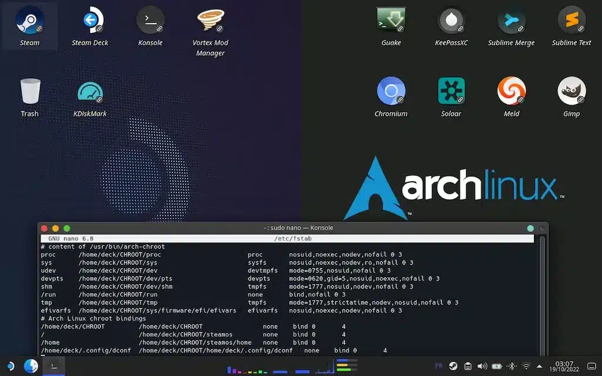
Task: Click '# content of /usr/bin/arch-chroot' comment line
Action: point(103,246)
